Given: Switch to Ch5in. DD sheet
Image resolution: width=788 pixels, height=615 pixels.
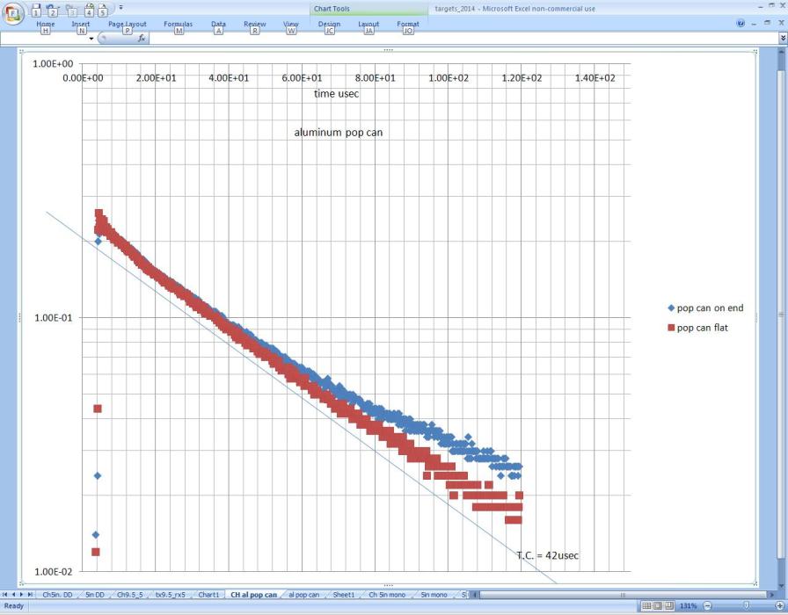Looking at the screenshot, I should point(57,595).
